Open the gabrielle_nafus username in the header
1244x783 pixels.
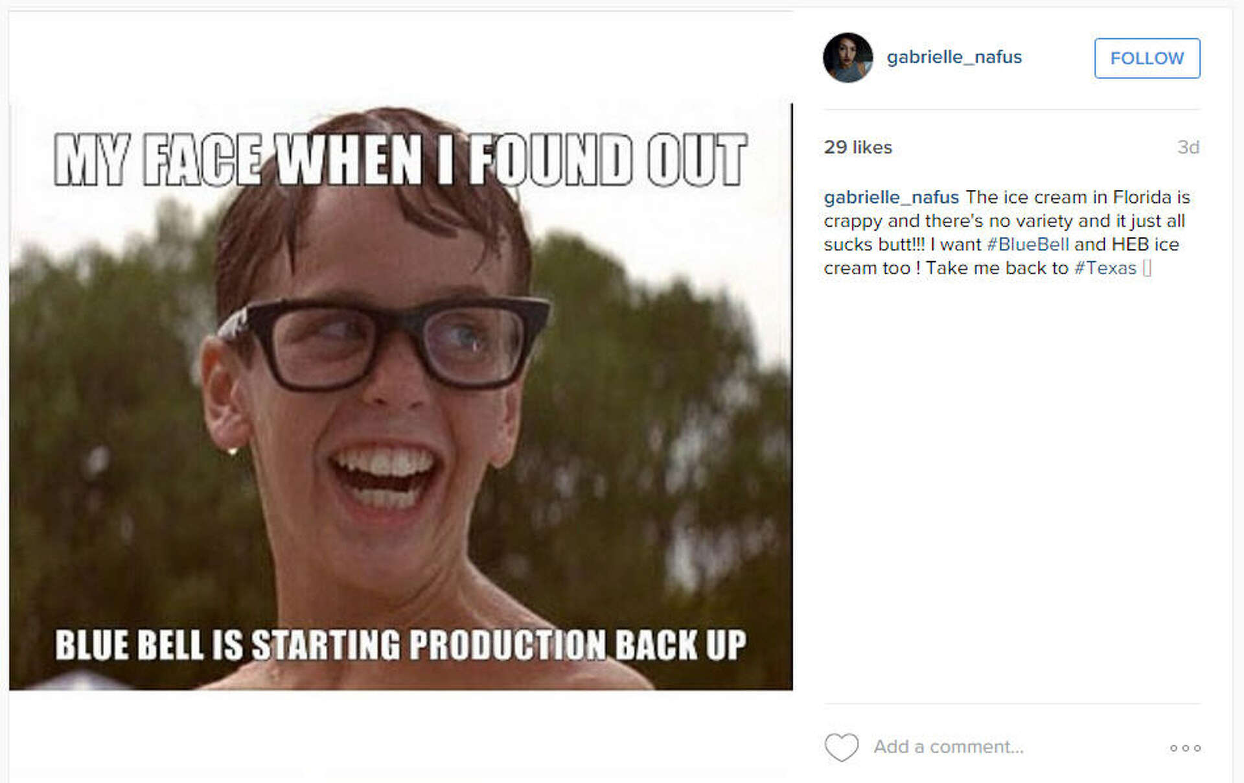tap(954, 57)
